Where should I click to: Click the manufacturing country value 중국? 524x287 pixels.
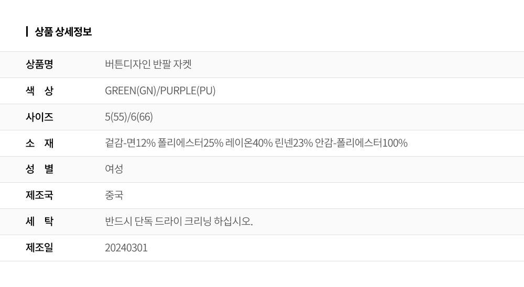tap(114, 195)
